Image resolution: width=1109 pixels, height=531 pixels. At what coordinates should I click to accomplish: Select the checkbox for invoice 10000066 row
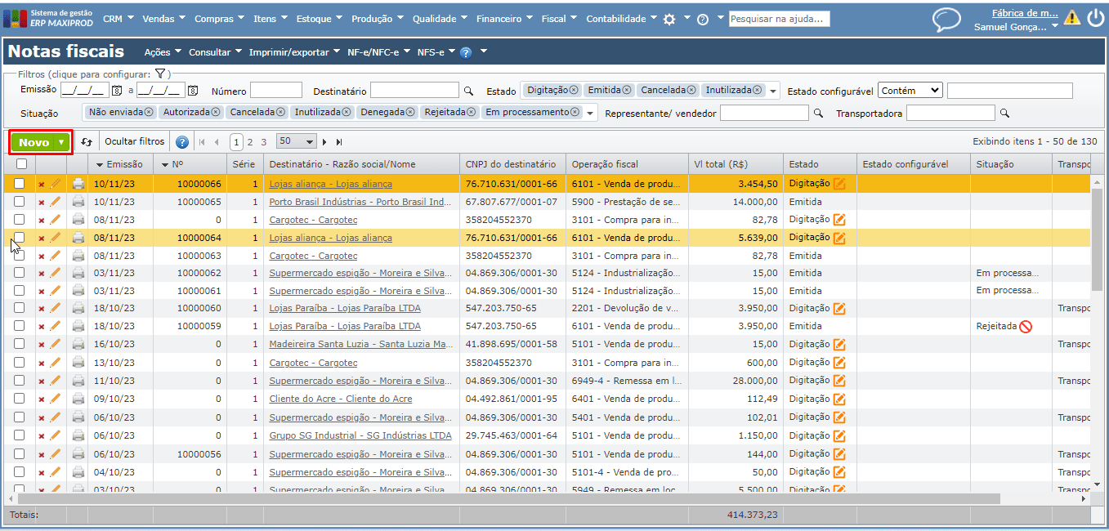click(20, 184)
